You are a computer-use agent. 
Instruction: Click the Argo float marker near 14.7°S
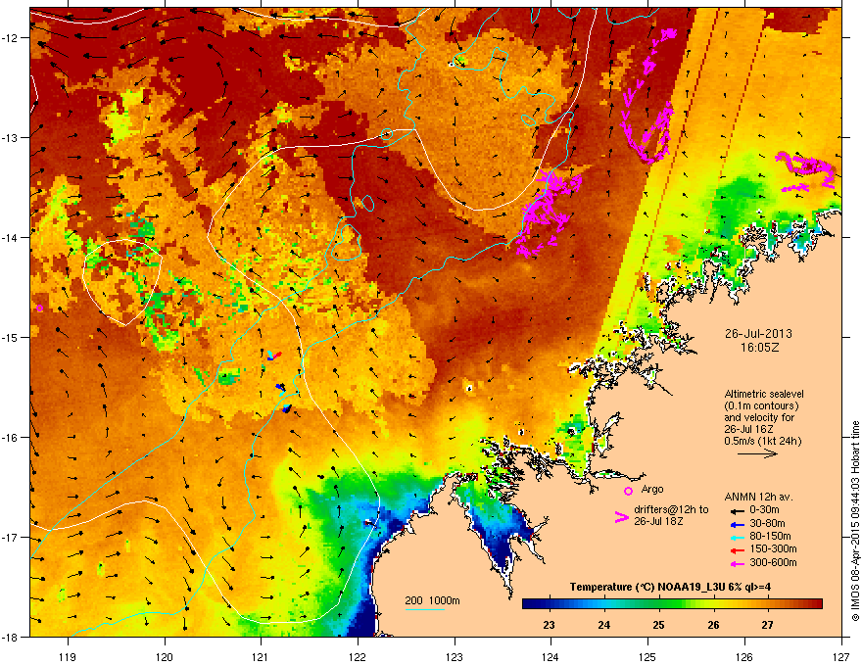[39, 309]
